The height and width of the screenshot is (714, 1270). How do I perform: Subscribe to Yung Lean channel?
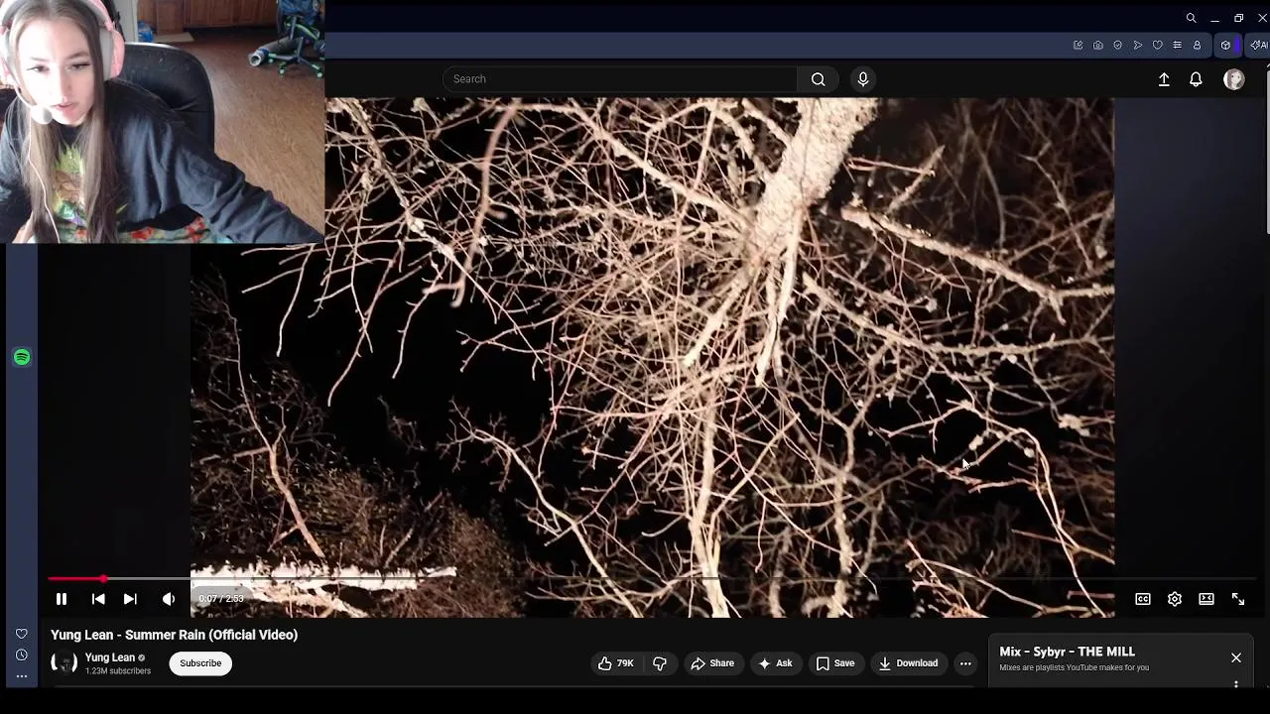coord(200,663)
